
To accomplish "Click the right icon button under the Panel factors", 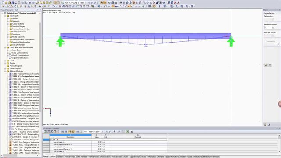I will (x=270, y=65).
